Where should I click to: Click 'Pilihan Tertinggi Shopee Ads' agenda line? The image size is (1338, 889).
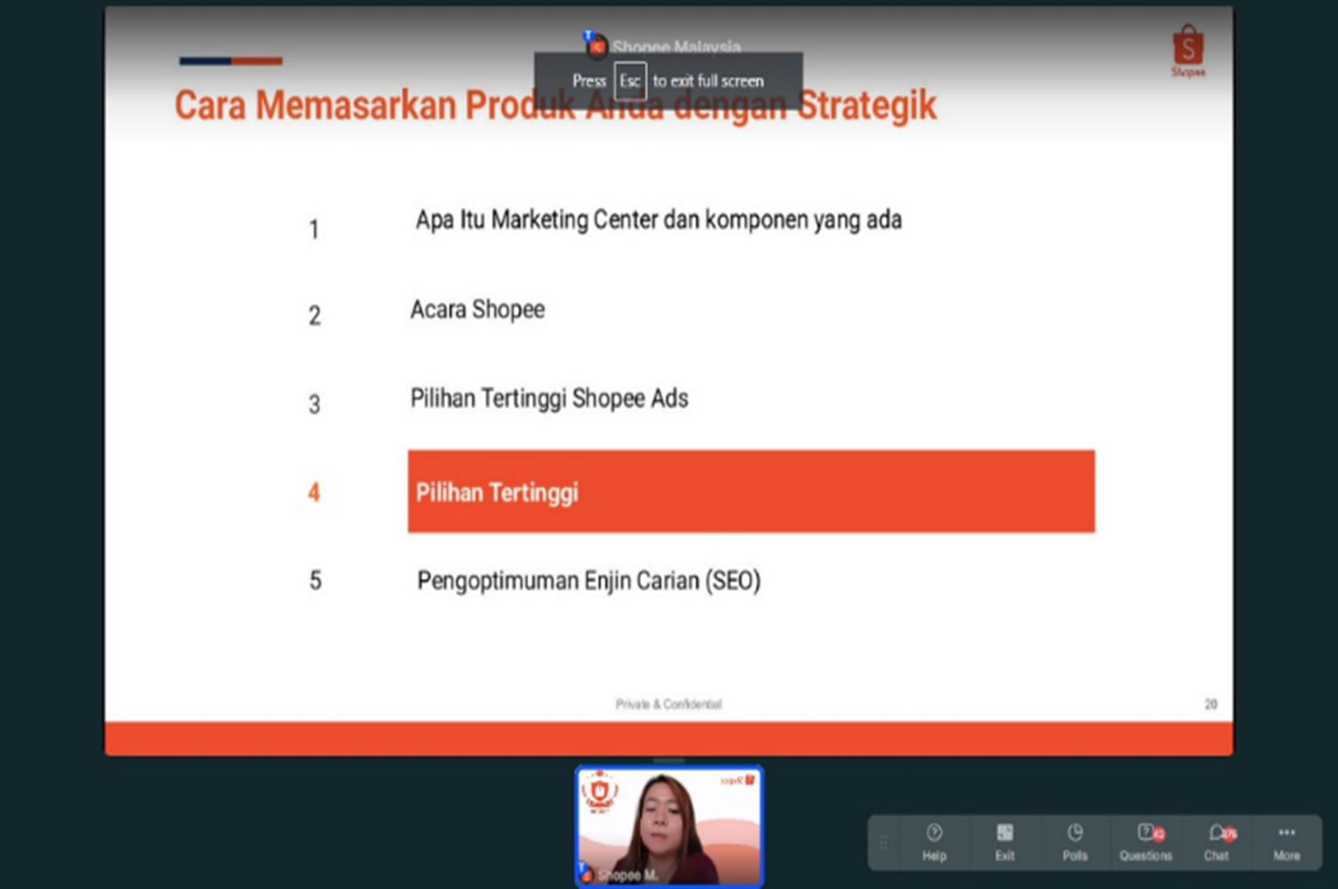tap(548, 399)
